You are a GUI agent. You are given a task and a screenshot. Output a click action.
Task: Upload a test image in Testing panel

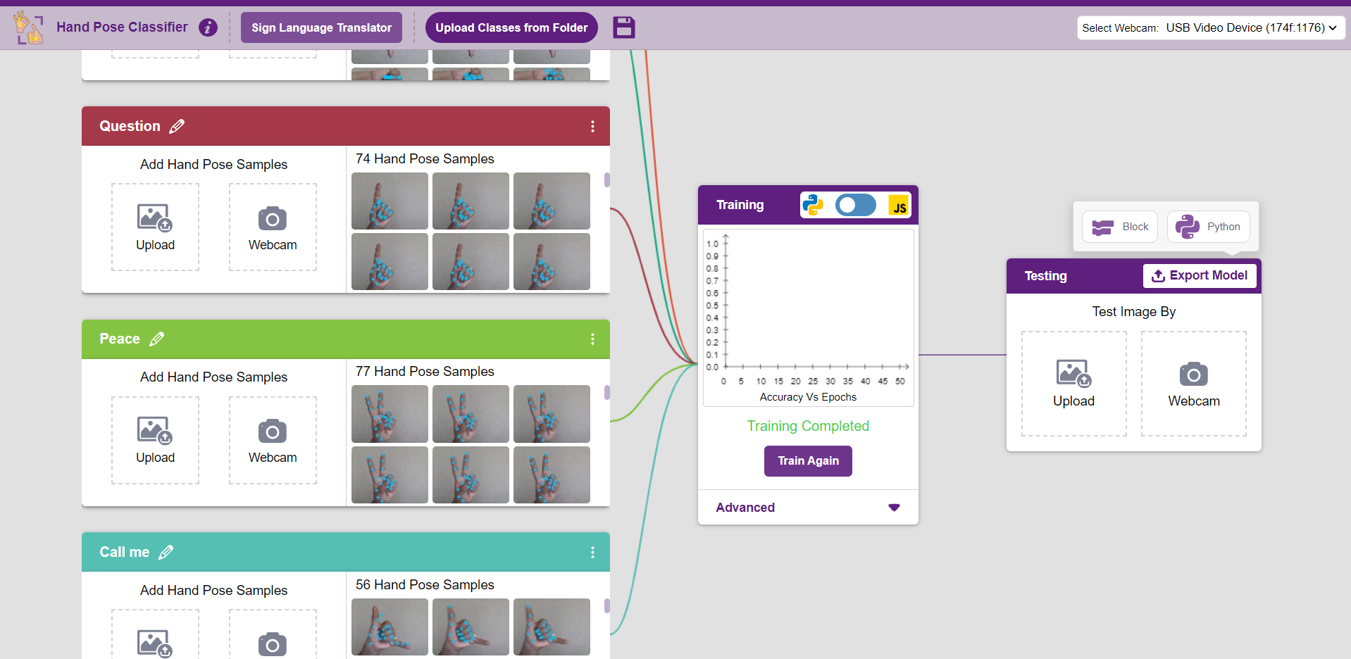tap(1074, 384)
